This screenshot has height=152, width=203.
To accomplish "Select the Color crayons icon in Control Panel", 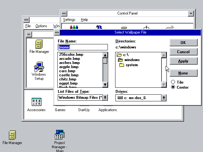I will point(74,27).
